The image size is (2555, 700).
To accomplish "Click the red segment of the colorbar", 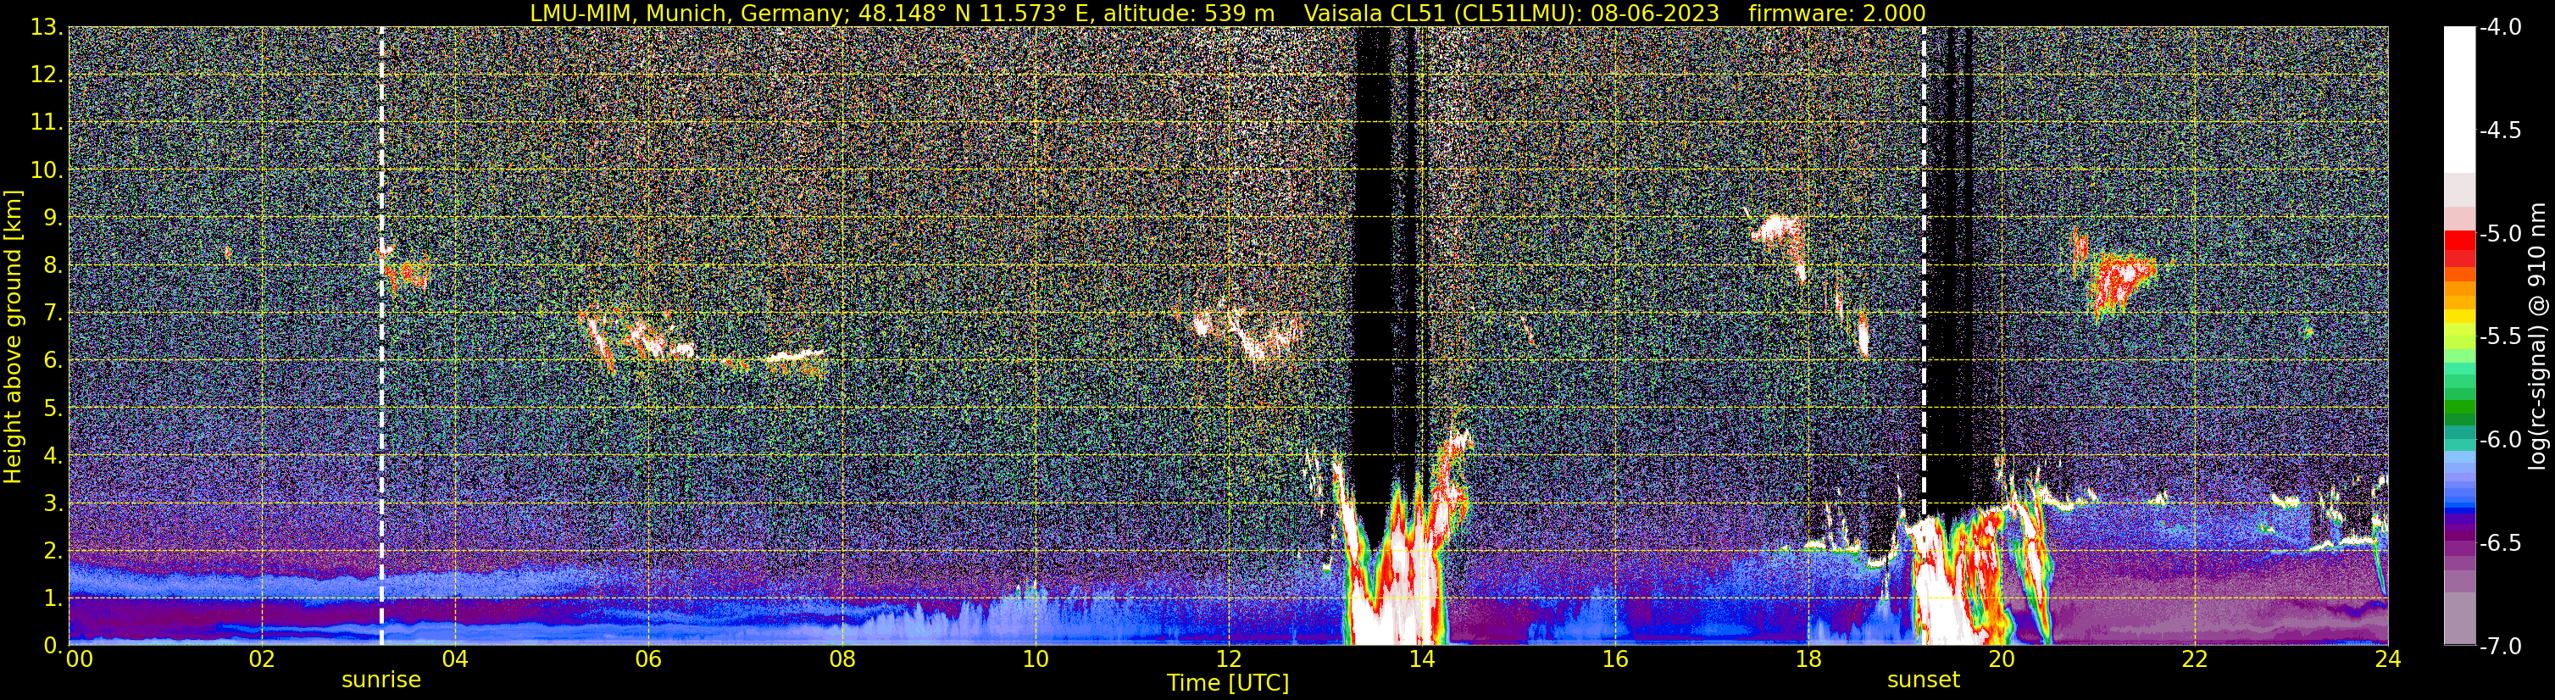I will tap(2458, 240).
